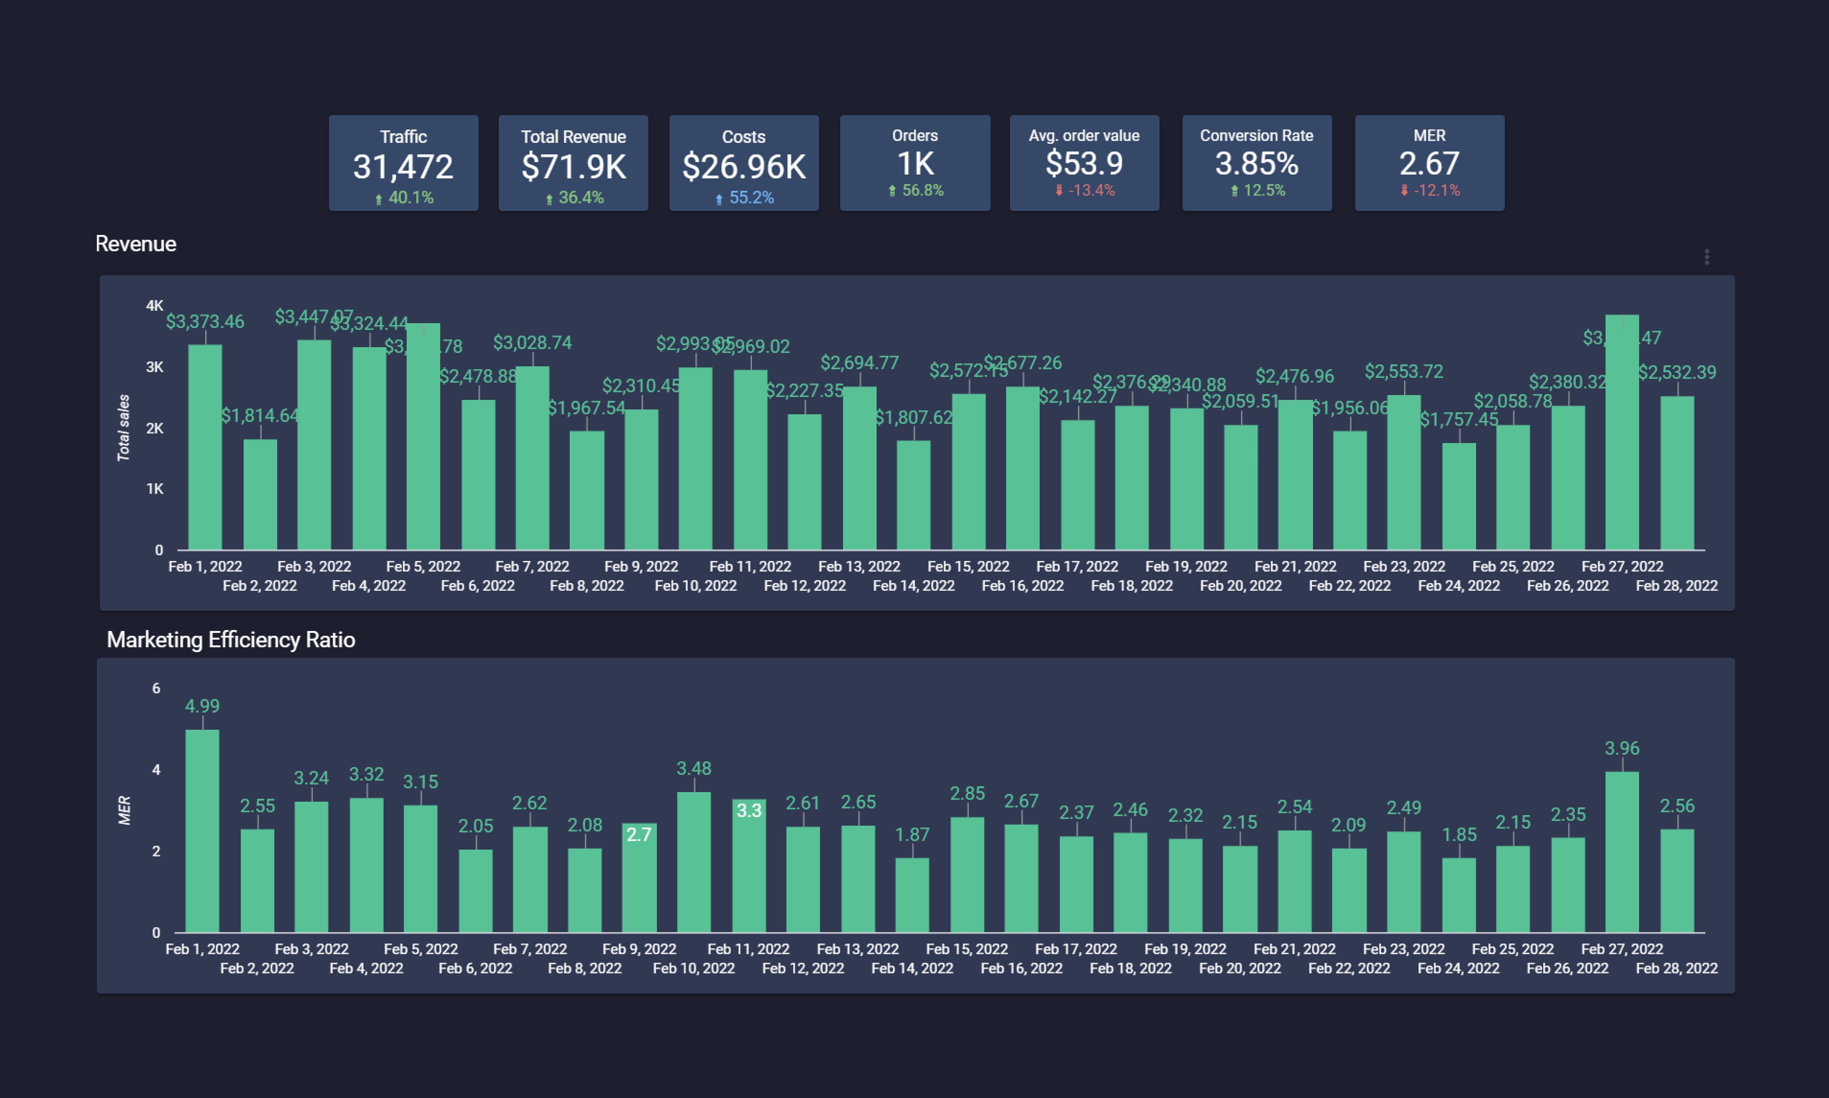Click the Total Revenue scorecard $71.9K
The width and height of the screenshot is (1829, 1098).
tap(574, 163)
